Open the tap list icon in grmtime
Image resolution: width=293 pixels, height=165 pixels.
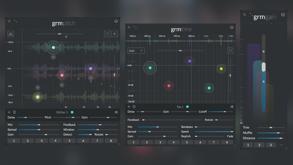tap(231, 107)
